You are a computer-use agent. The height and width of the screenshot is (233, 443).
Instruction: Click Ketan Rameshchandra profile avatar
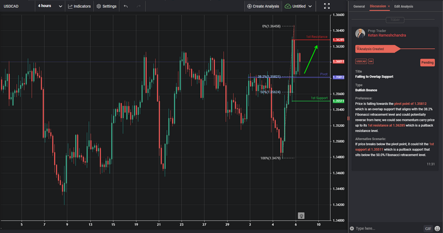click(x=360, y=34)
